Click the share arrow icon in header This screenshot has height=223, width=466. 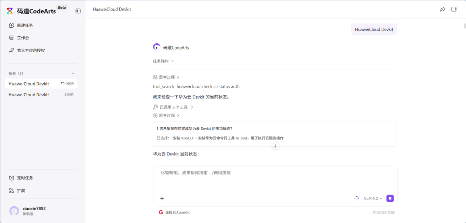(x=442, y=9)
